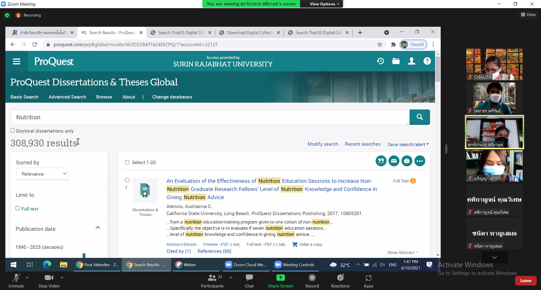Open the more actions ellipsis icon
This screenshot has width=541, height=290.
[x=420, y=161]
